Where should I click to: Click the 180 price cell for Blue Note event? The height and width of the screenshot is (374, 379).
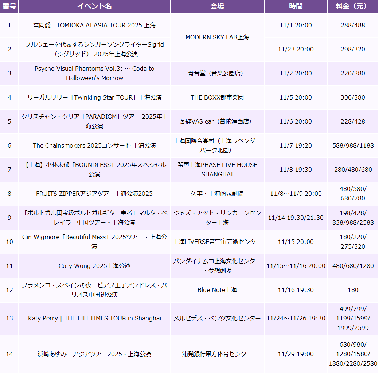[x=353, y=290]
